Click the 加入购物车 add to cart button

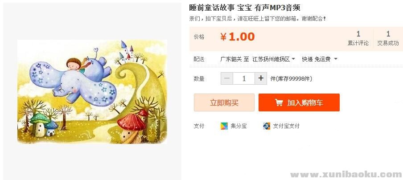[299, 102]
